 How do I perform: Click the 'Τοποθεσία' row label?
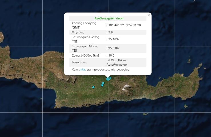(79, 62)
